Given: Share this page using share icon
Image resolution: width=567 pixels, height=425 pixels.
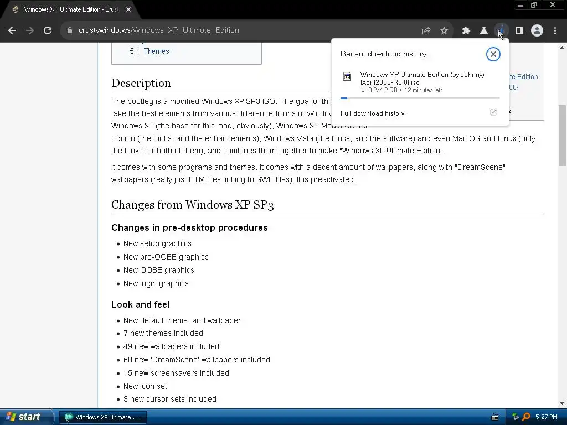Looking at the screenshot, I should (x=426, y=30).
